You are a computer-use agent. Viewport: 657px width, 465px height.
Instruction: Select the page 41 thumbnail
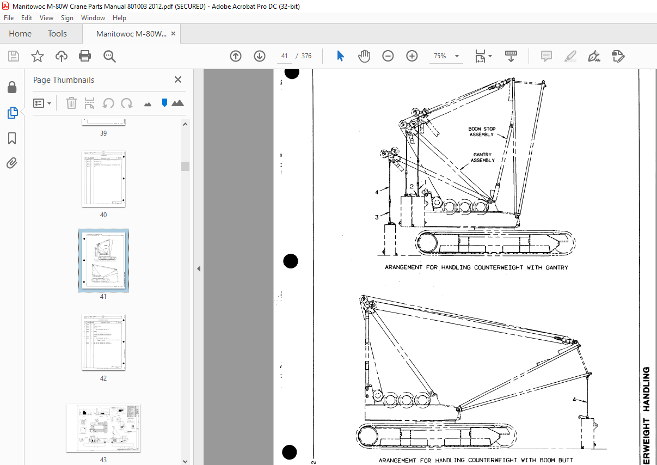click(x=103, y=260)
